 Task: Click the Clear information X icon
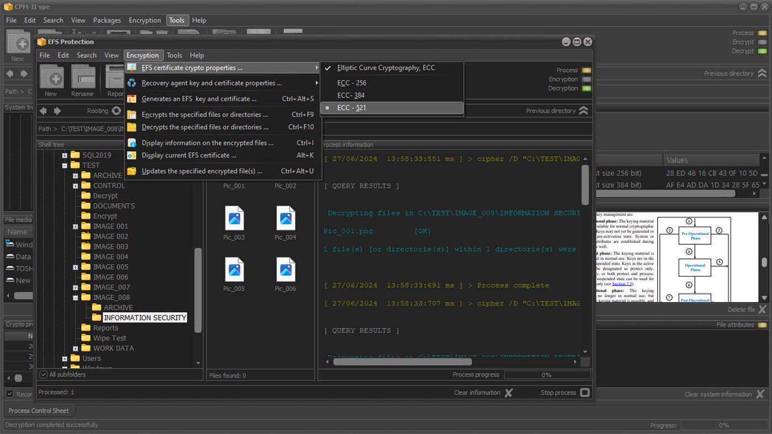pyautogui.click(x=509, y=393)
